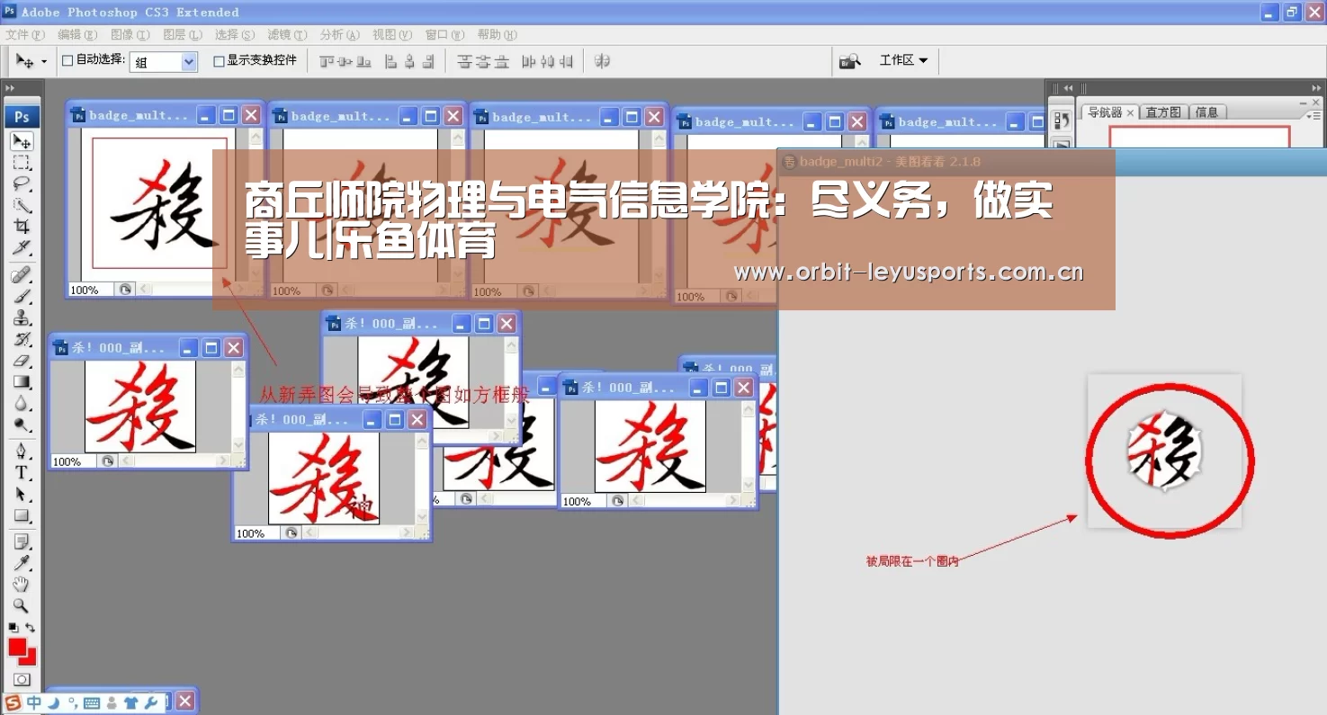Switch to the 直方图 tab
The height and width of the screenshot is (715, 1327).
(x=1163, y=112)
